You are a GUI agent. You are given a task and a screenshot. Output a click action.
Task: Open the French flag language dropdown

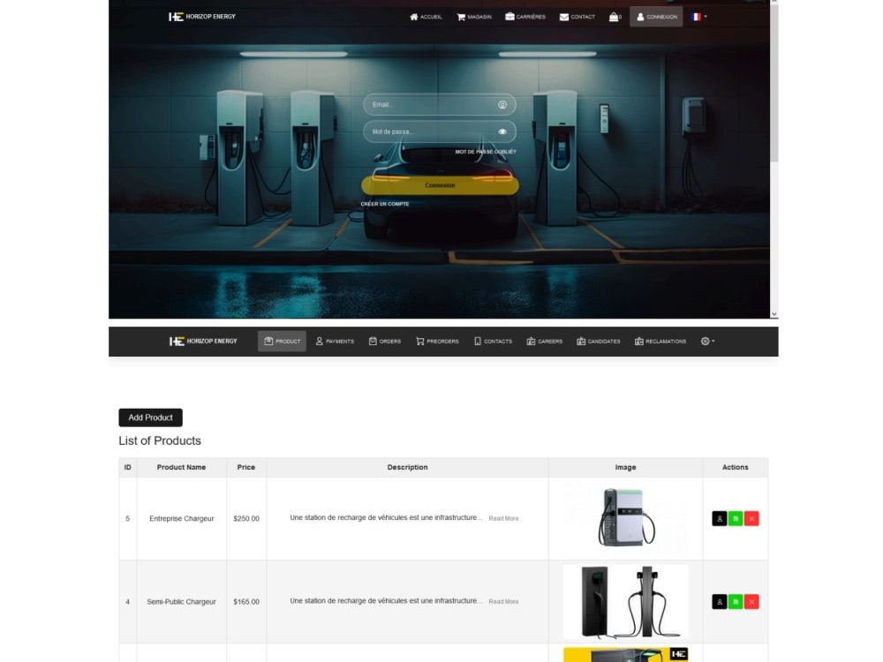point(698,17)
